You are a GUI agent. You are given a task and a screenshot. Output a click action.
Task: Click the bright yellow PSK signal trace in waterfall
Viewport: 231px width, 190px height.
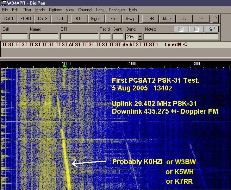pyautogui.click(x=66, y=158)
